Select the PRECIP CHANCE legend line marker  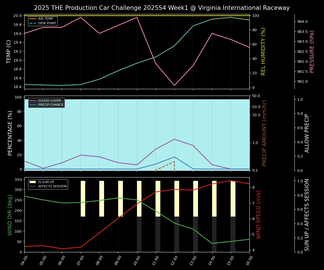coord(33,104)
